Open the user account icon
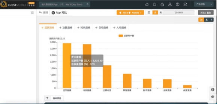The height and width of the screenshot is (104, 217). coord(170,4)
